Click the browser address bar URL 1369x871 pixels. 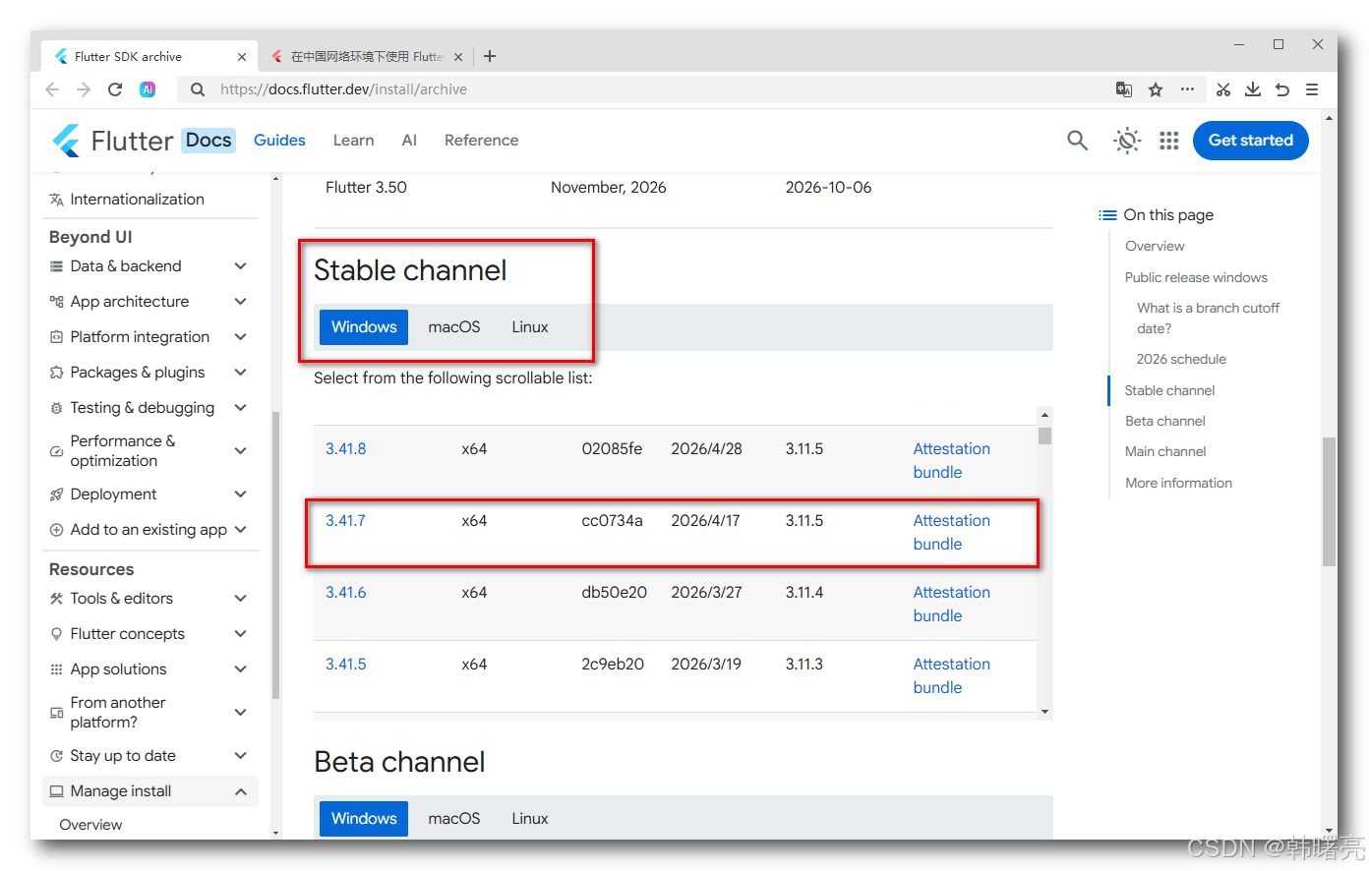tap(343, 89)
